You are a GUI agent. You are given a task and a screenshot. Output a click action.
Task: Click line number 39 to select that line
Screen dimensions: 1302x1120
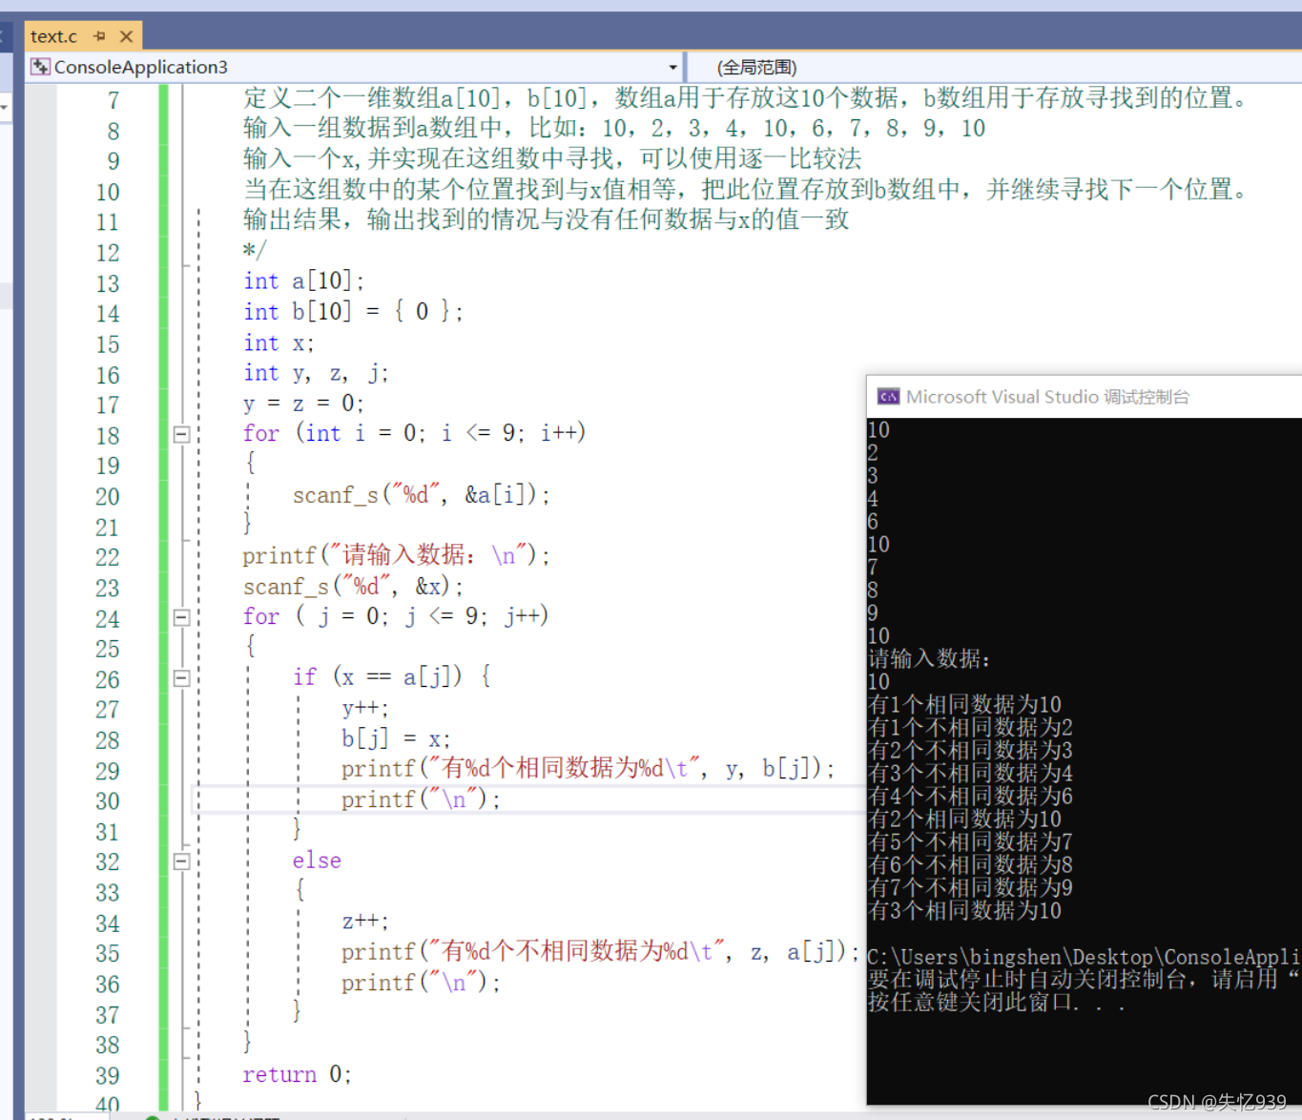pos(108,1074)
